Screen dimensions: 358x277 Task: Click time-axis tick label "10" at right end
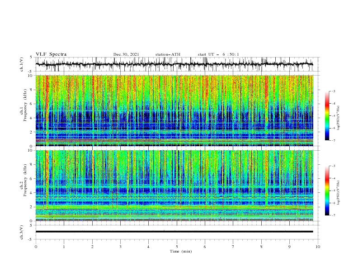click(318, 247)
